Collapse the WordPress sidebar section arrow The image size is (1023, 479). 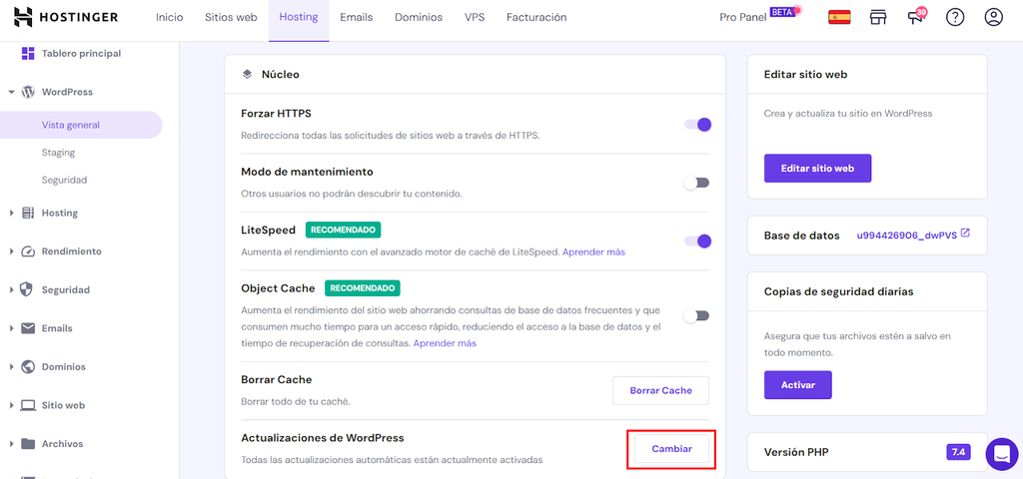11,92
